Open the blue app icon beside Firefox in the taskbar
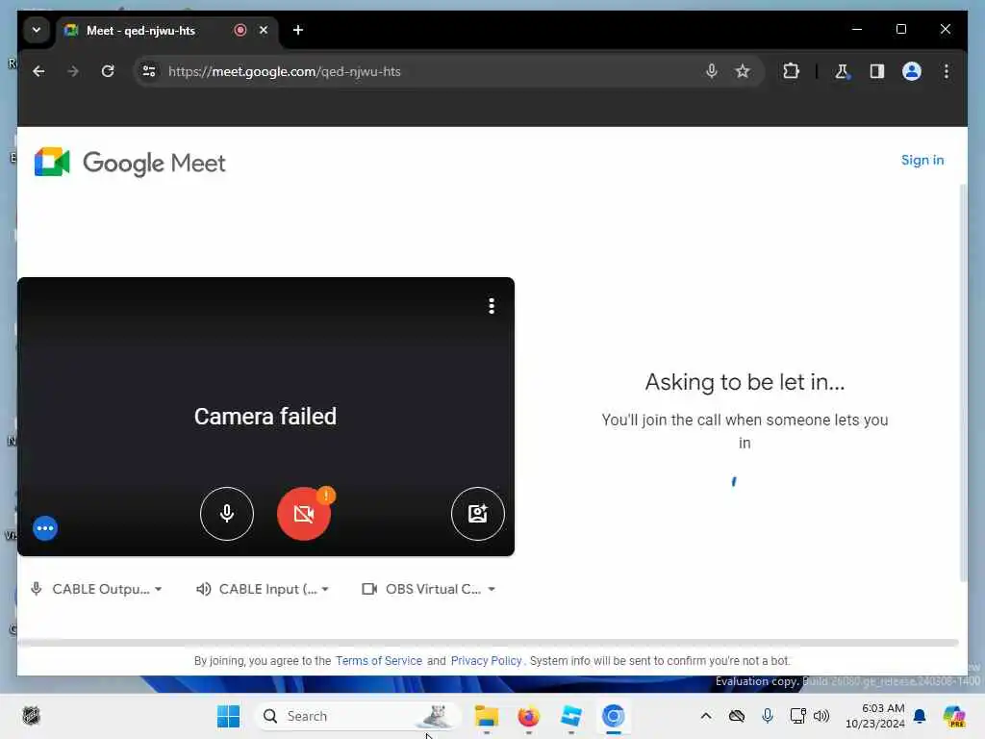This screenshot has height=739, width=985. click(x=571, y=716)
